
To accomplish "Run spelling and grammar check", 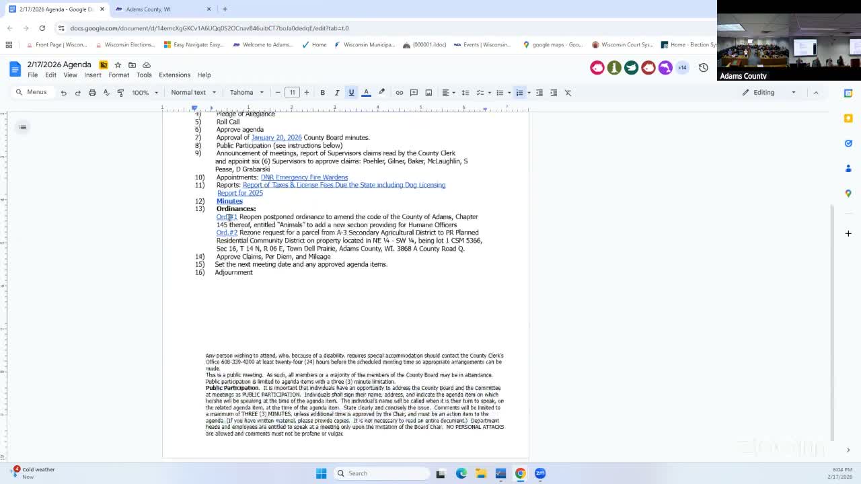I will point(106,93).
